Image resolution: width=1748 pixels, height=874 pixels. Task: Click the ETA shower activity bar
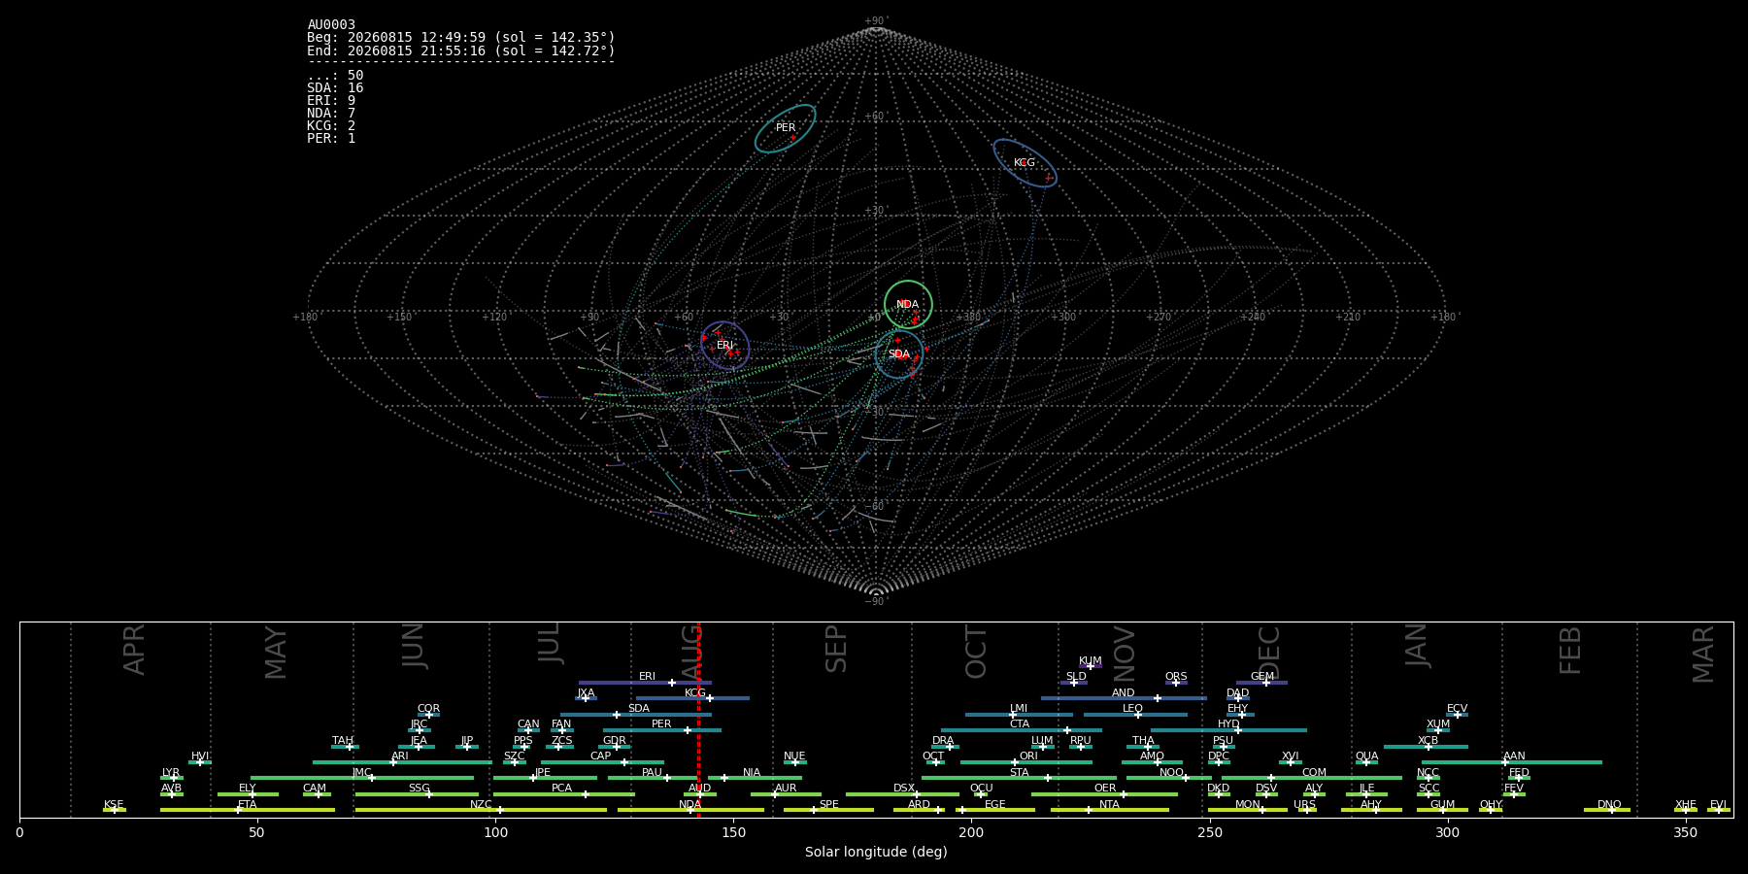coord(248,810)
